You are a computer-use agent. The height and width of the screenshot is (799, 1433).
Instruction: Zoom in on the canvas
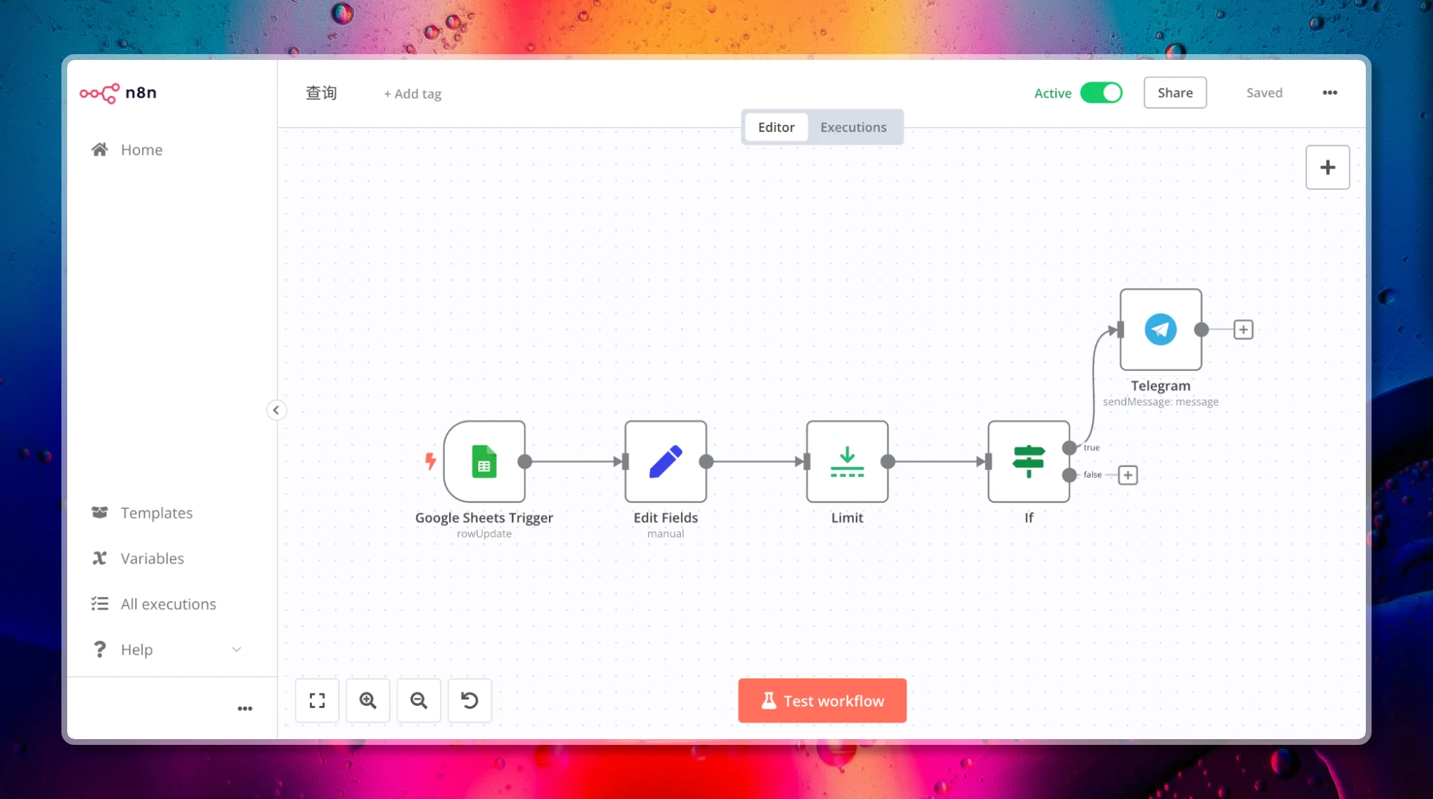368,700
